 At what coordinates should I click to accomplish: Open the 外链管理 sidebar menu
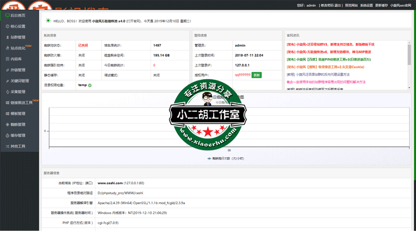18,70
